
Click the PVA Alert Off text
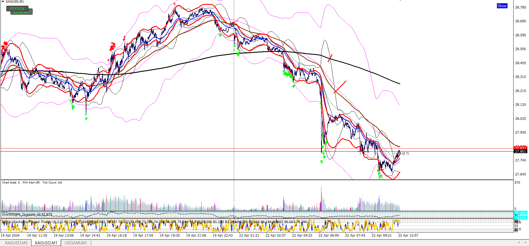[31, 182]
